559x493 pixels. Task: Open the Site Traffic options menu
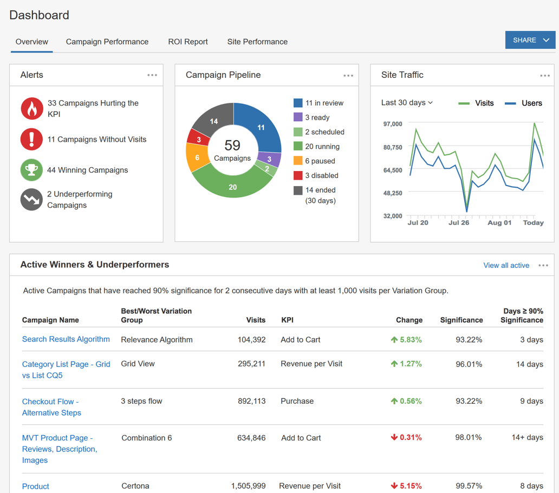click(x=544, y=76)
